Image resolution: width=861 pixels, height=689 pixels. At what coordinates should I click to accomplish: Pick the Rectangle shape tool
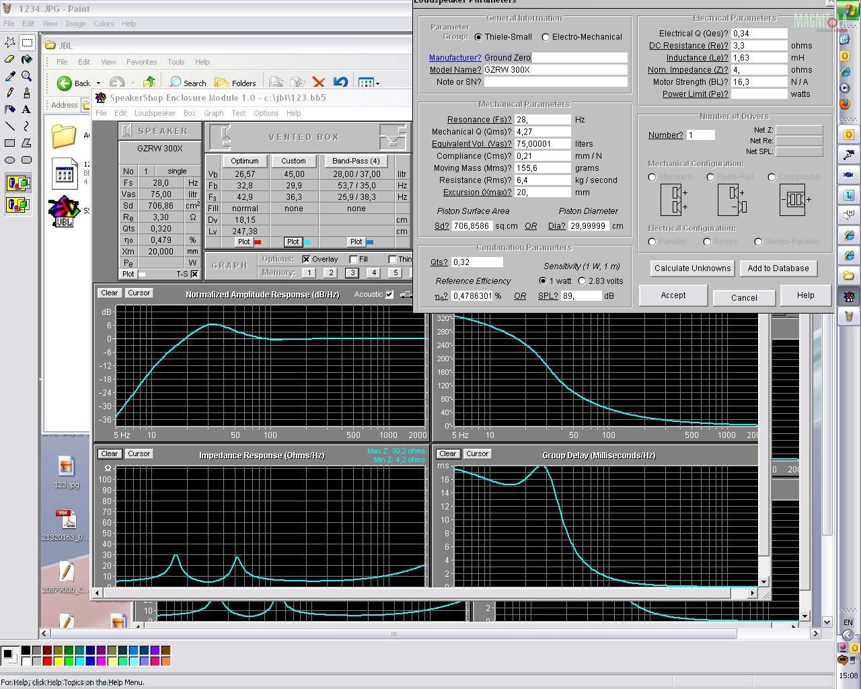click(10, 143)
